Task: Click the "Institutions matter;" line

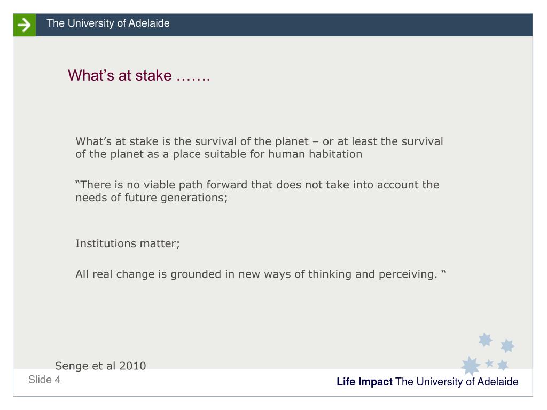Action: [128, 243]
